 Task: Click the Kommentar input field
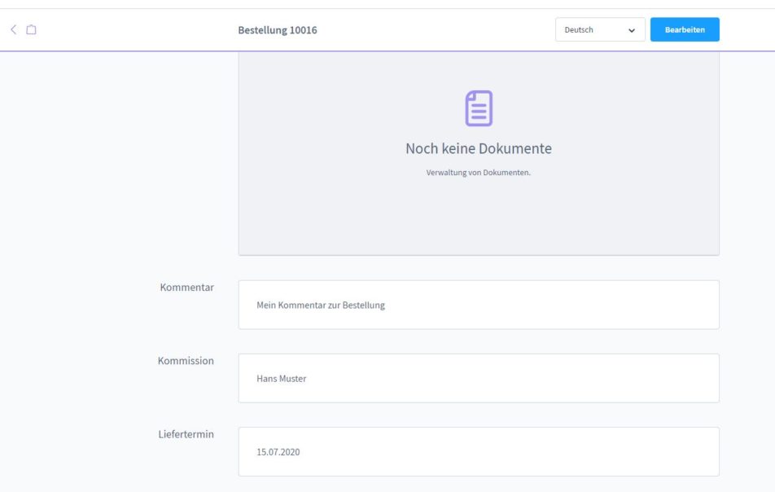pyautogui.click(x=478, y=305)
